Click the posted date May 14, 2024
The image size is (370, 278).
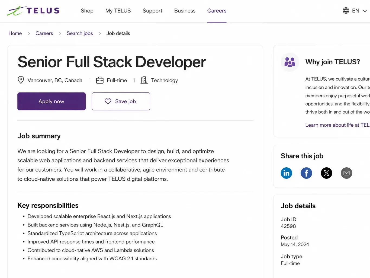pos(295,244)
